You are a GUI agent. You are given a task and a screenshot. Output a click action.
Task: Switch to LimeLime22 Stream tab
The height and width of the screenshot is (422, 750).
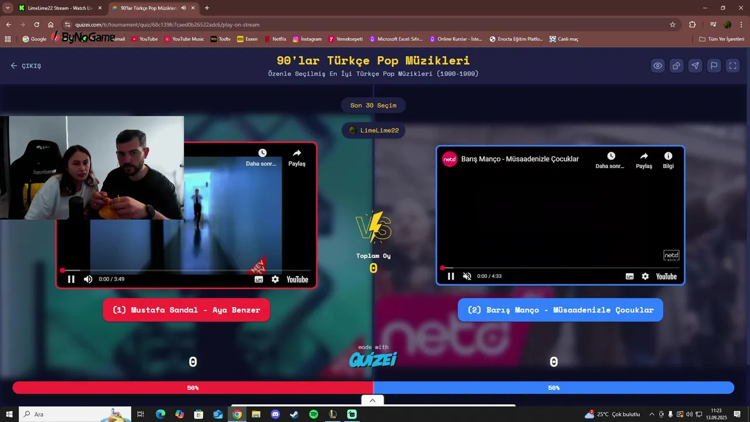click(x=60, y=8)
